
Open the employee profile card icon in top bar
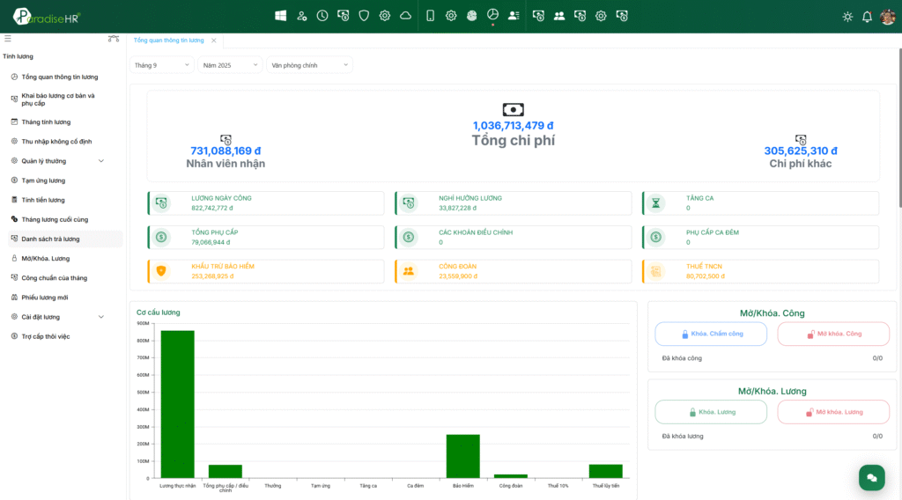click(x=514, y=16)
